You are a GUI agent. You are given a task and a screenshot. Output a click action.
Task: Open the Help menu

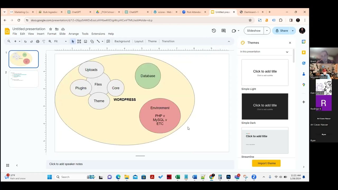111,34
